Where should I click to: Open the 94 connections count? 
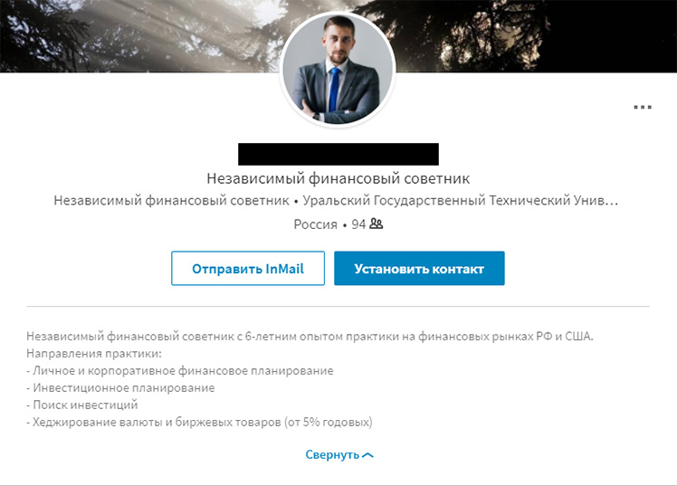pos(358,224)
